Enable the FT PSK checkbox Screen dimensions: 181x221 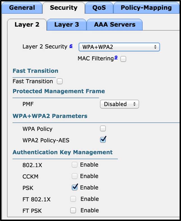(73, 210)
